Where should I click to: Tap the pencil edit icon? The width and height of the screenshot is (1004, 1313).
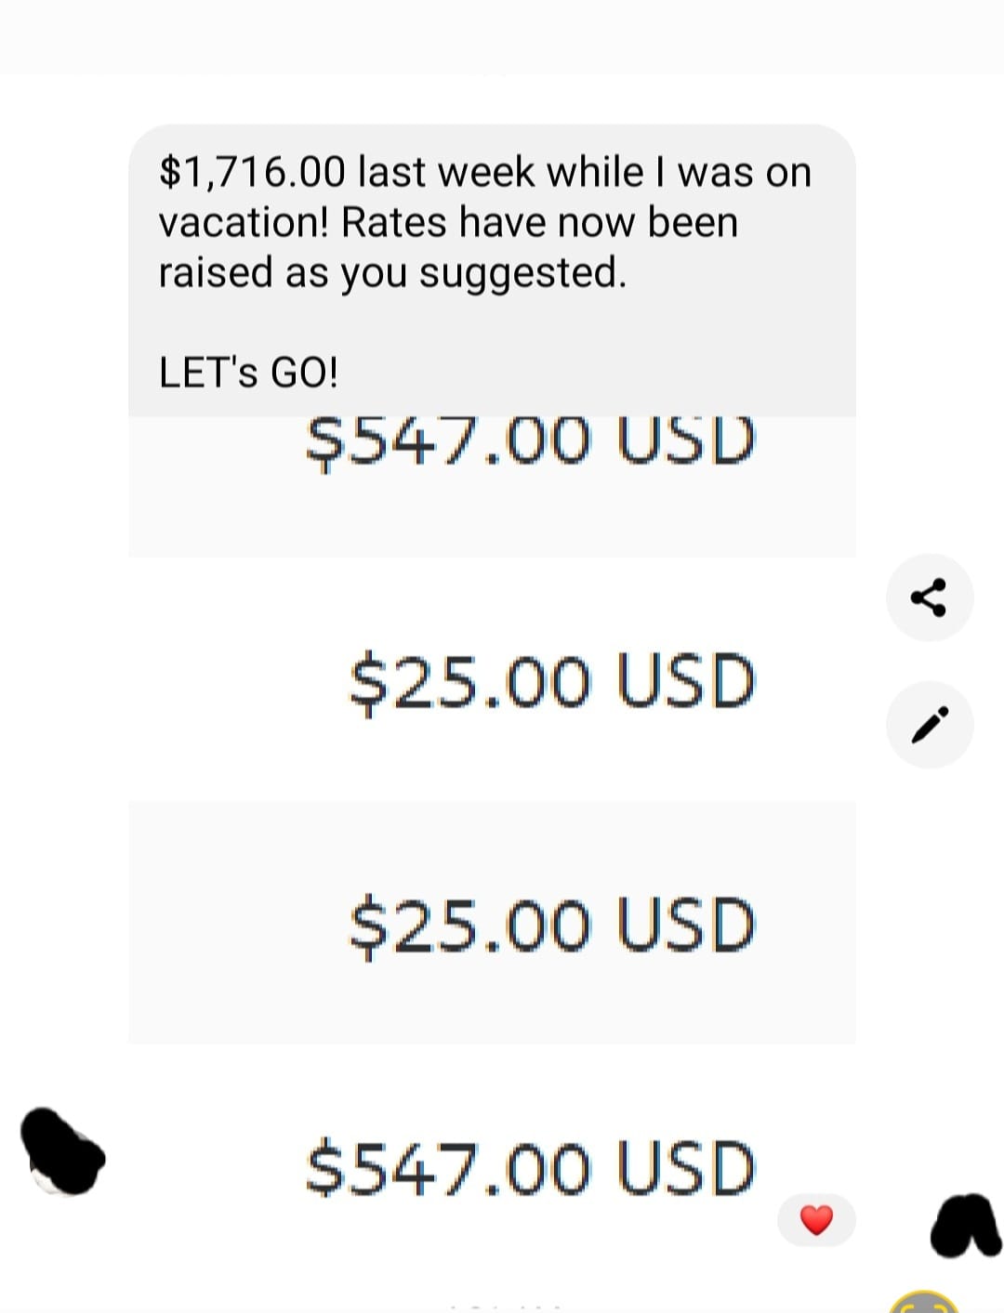point(930,725)
